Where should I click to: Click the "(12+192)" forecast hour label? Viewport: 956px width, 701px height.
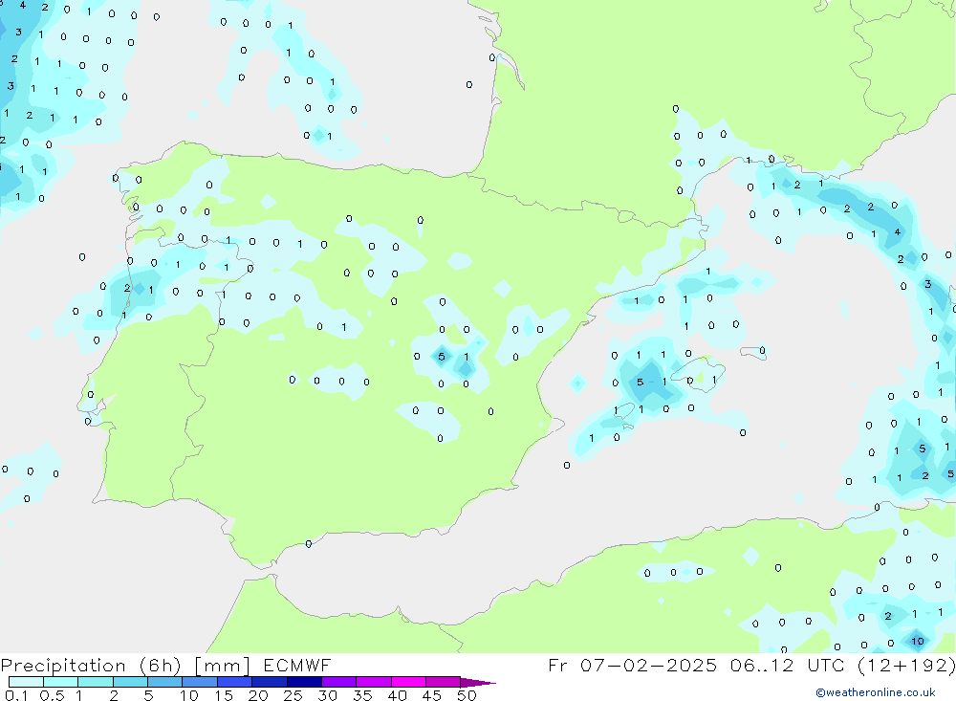click(906, 666)
